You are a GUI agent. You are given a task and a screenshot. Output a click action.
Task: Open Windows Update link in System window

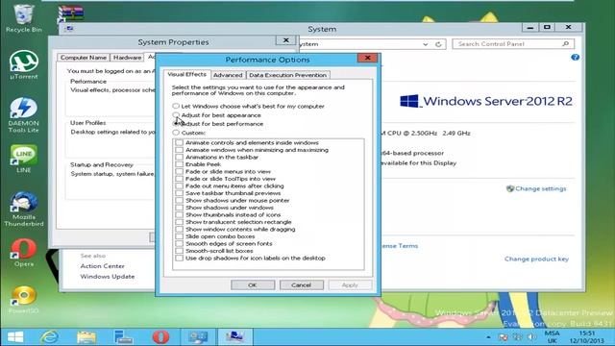click(x=108, y=277)
